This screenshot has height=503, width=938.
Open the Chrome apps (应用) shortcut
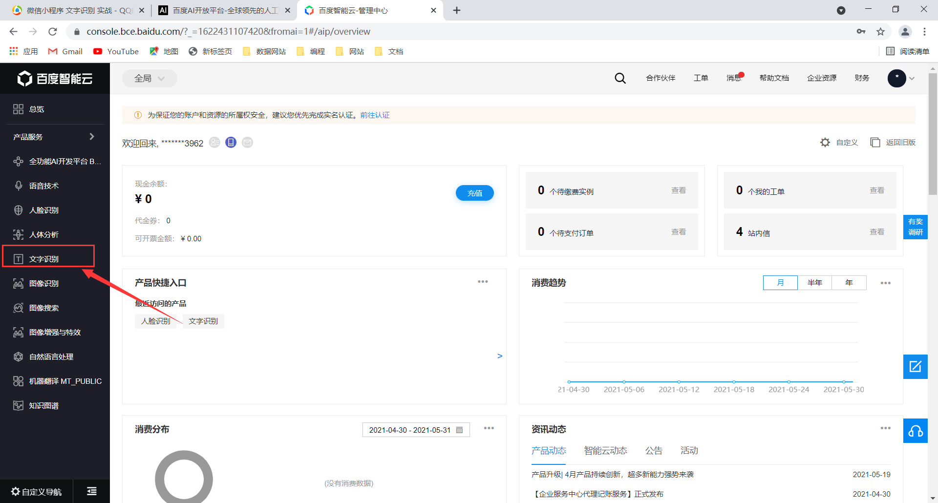coord(23,51)
